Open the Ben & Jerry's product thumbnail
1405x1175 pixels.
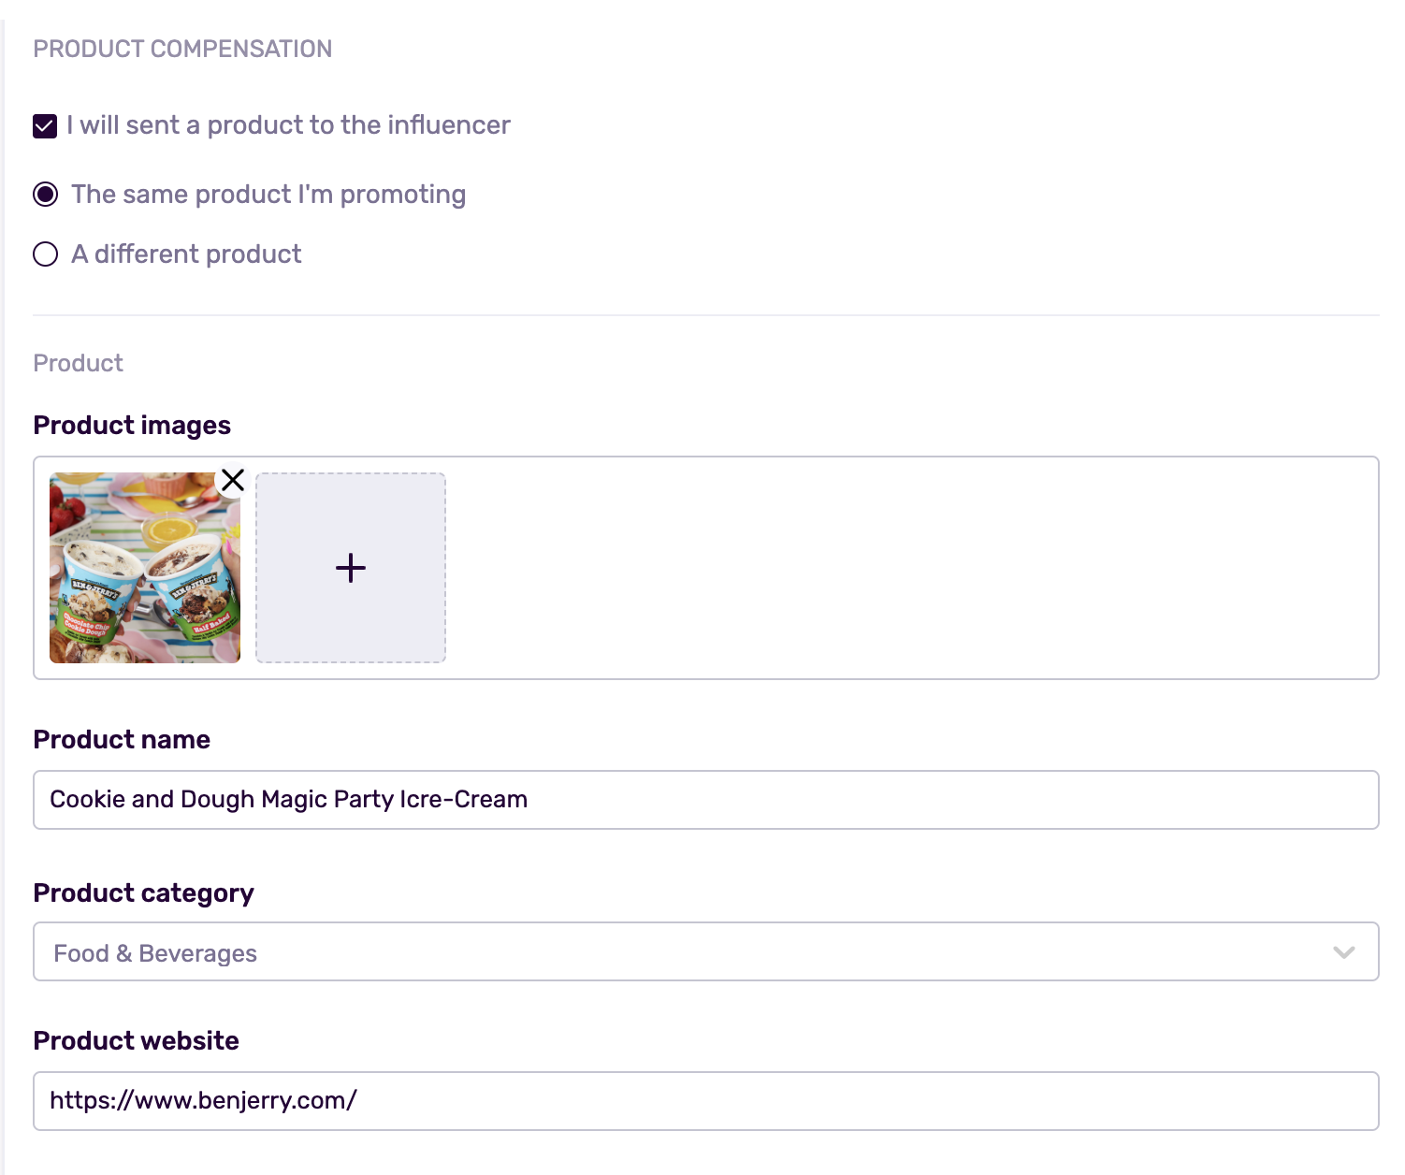click(145, 568)
